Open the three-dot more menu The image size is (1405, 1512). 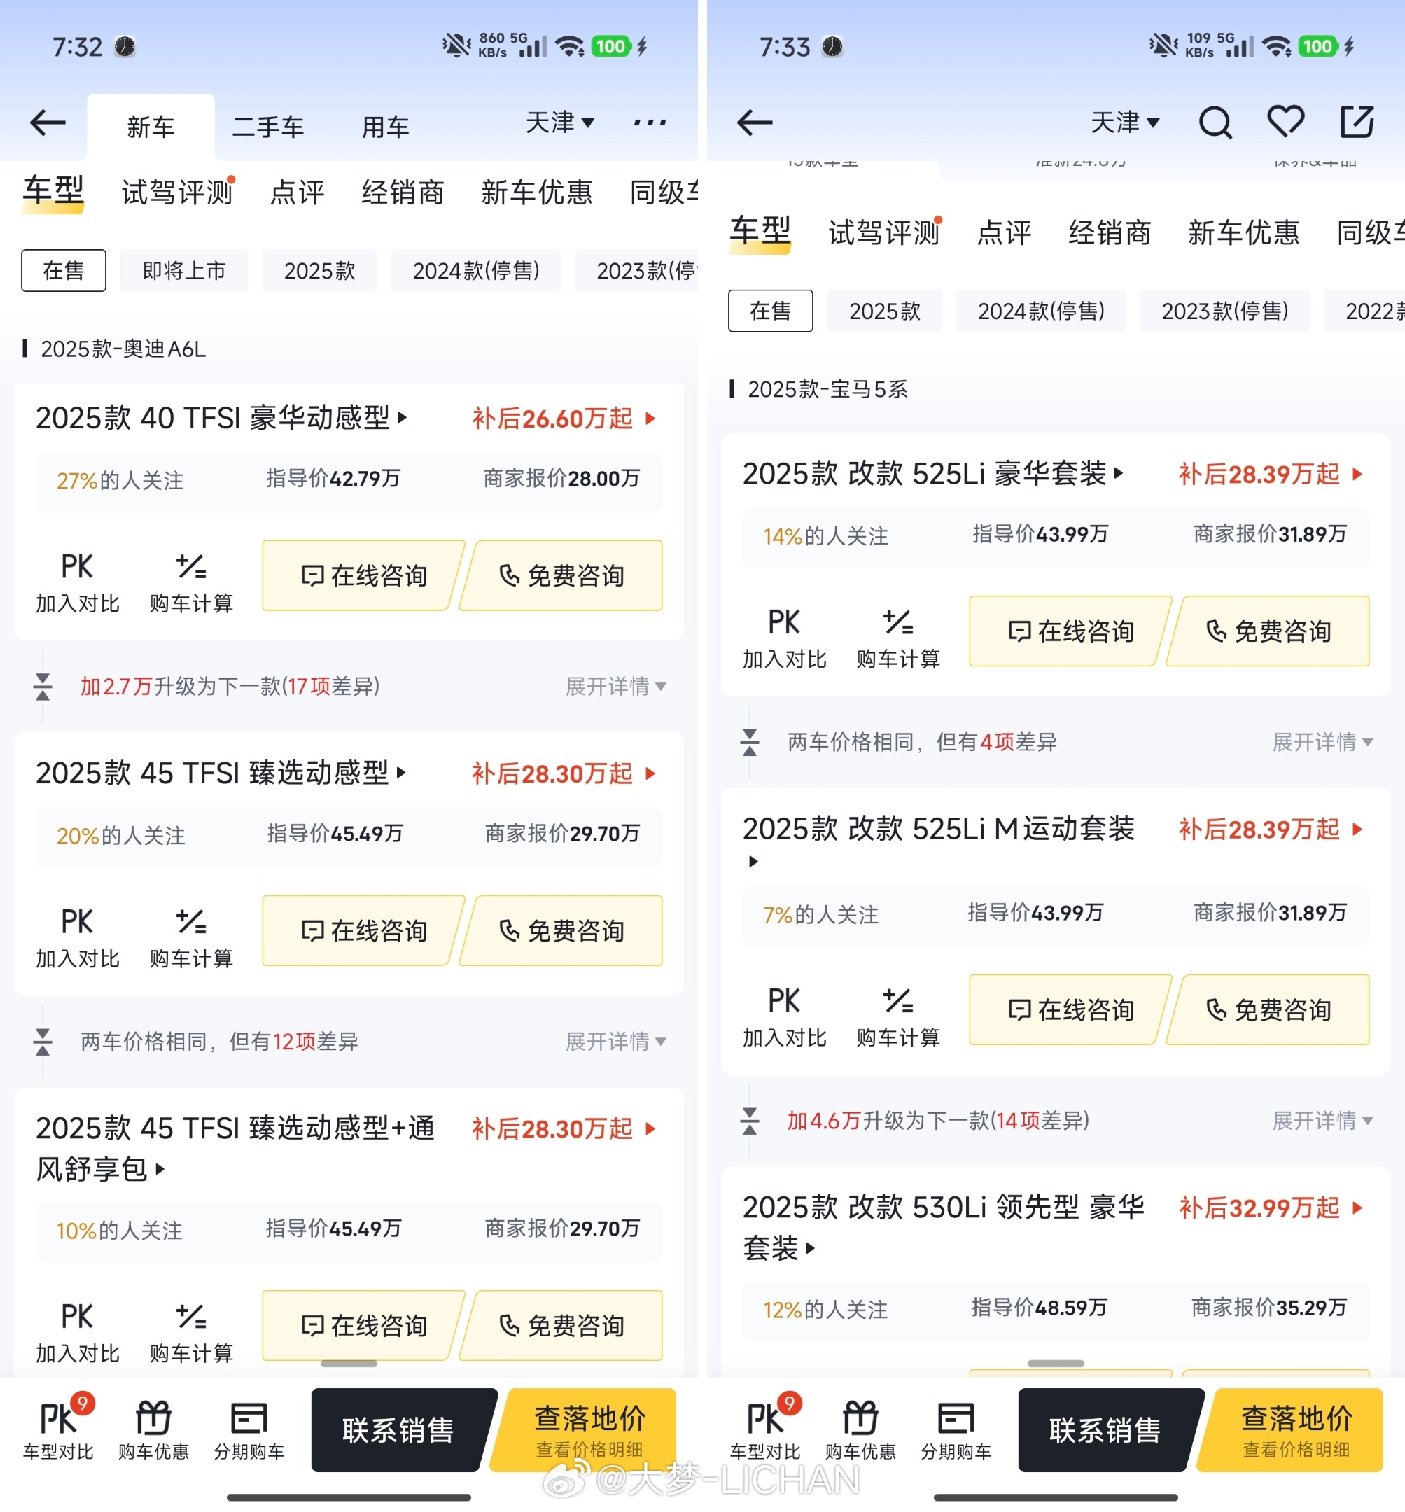(650, 122)
